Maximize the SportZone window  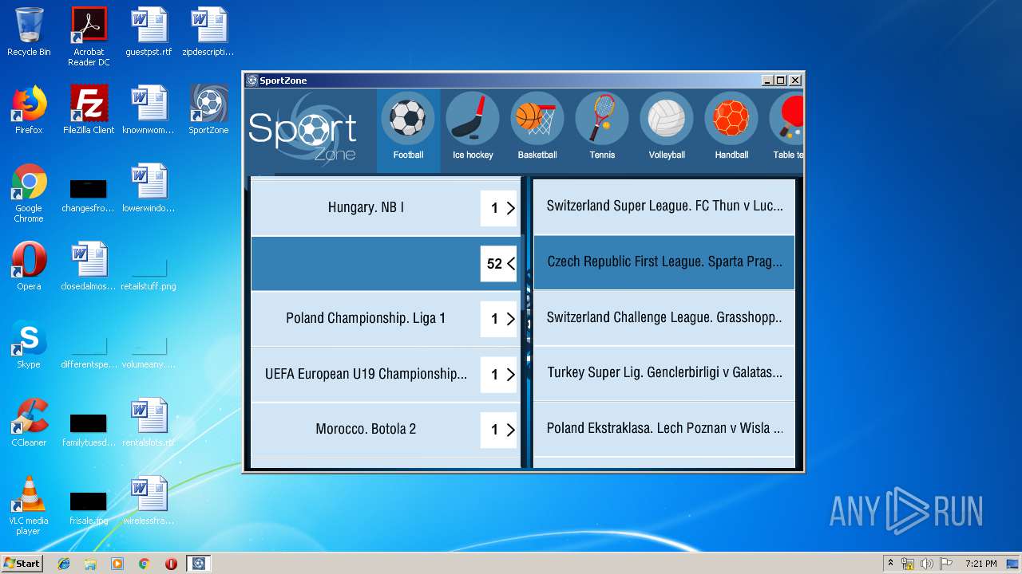tap(781, 81)
